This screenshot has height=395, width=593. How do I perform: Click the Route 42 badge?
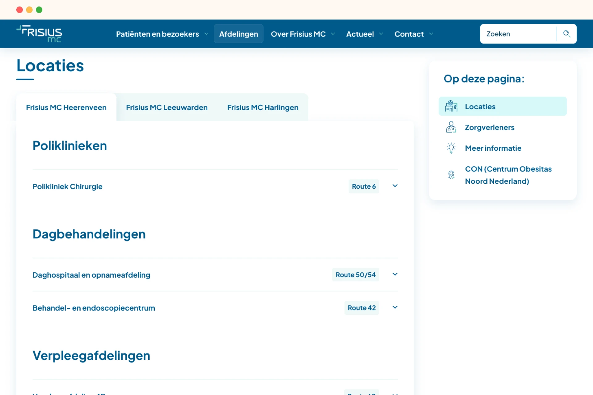[362, 308]
